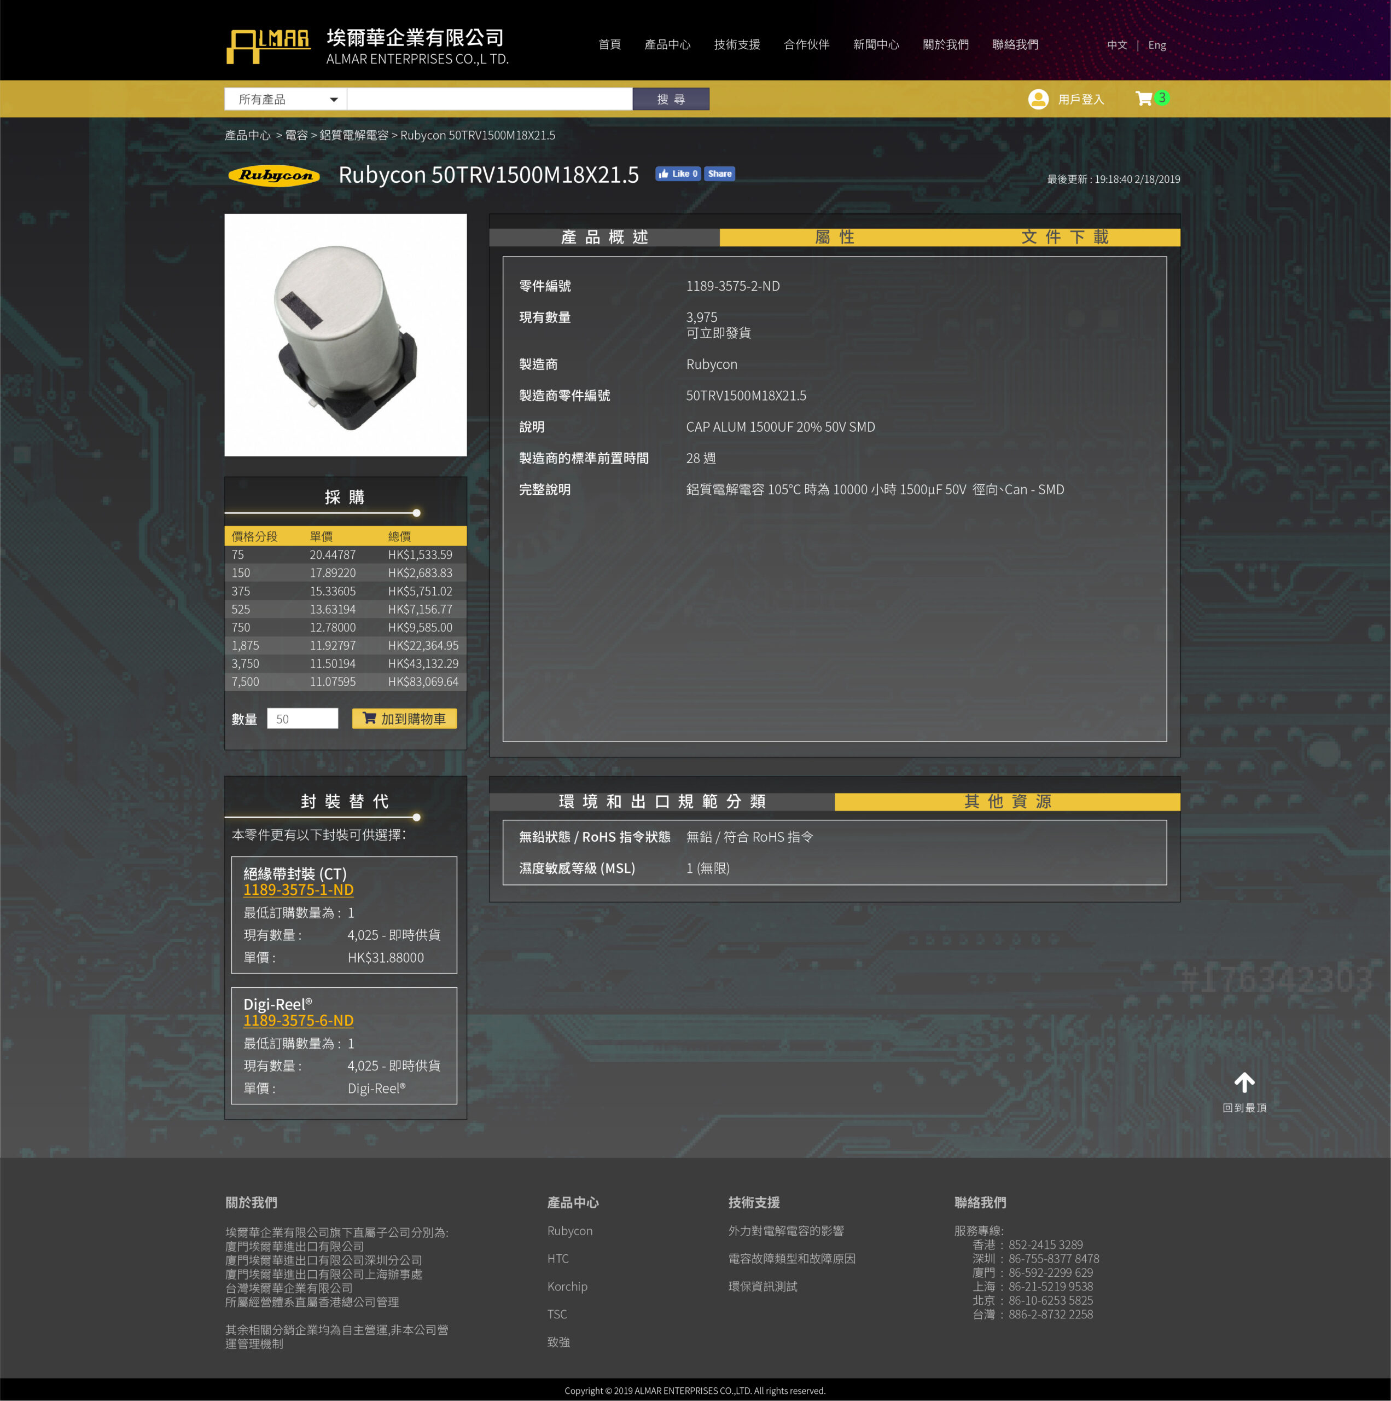Click the 數量 quantity input field

point(303,719)
